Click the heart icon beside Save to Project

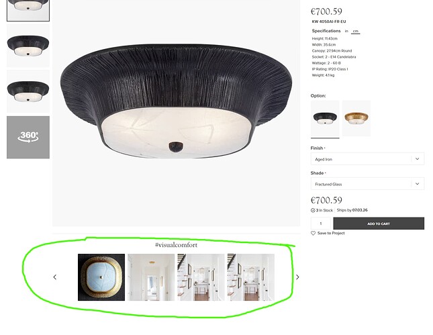[x=313, y=234]
